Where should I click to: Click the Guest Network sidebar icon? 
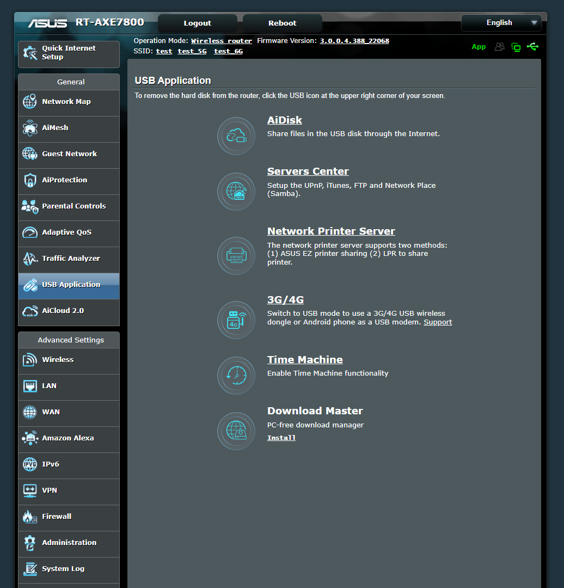point(30,154)
